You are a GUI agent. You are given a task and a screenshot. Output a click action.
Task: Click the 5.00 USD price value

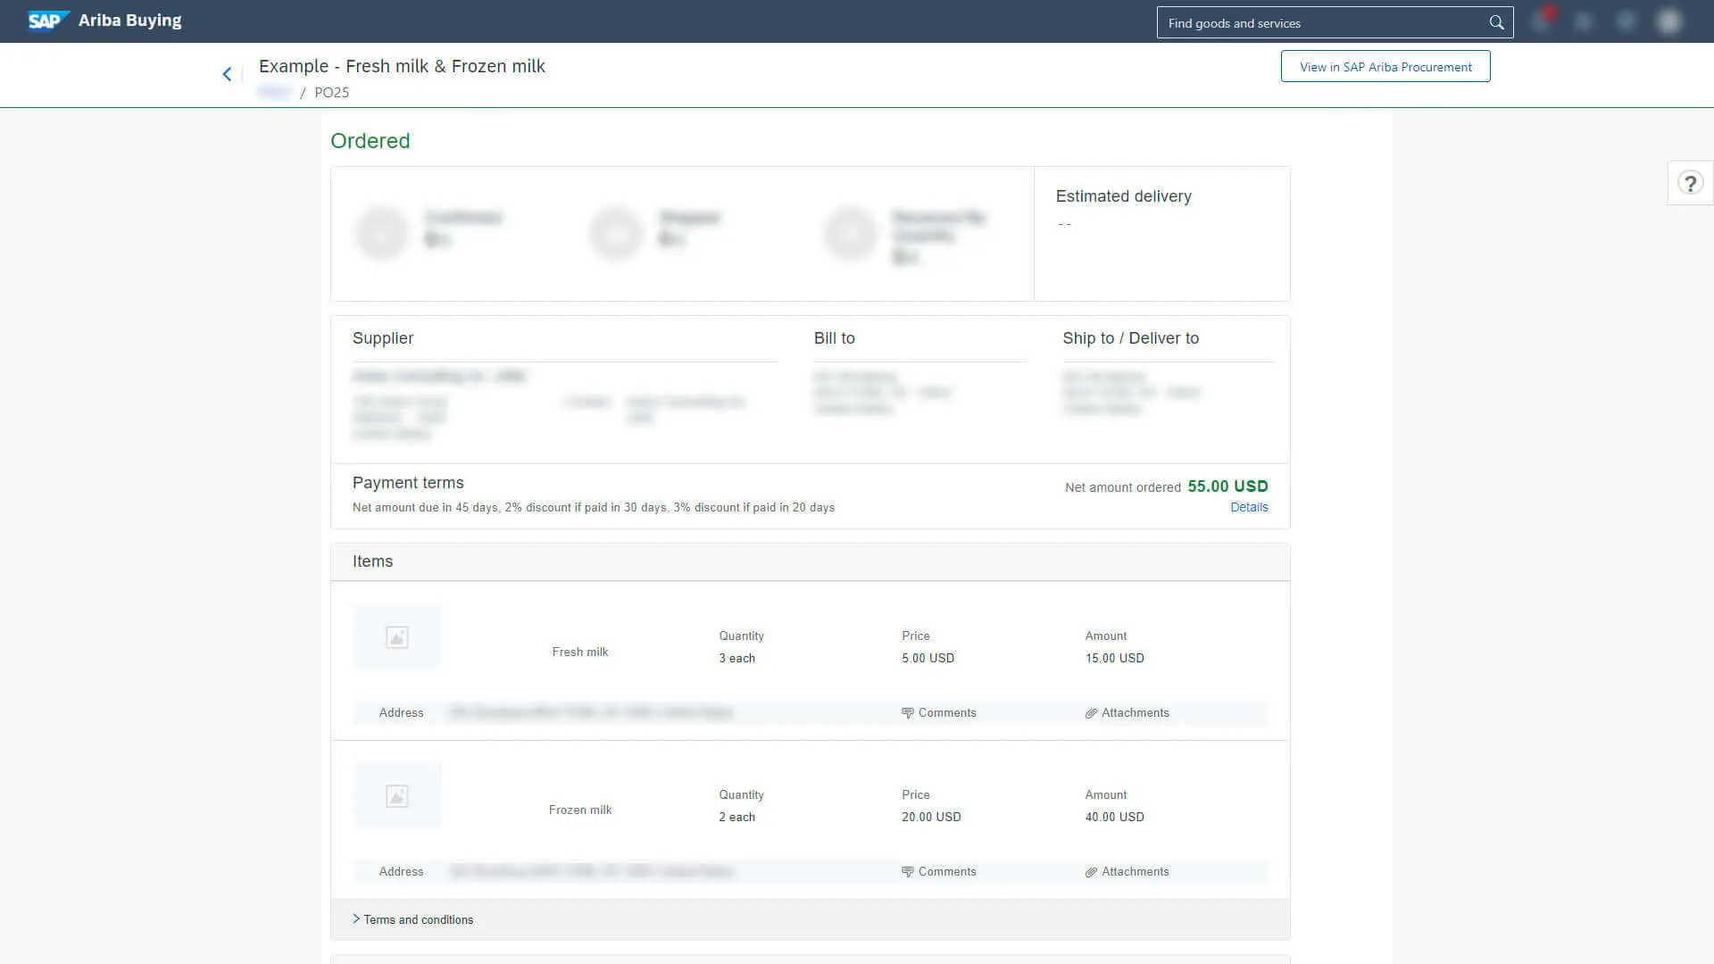928,658
